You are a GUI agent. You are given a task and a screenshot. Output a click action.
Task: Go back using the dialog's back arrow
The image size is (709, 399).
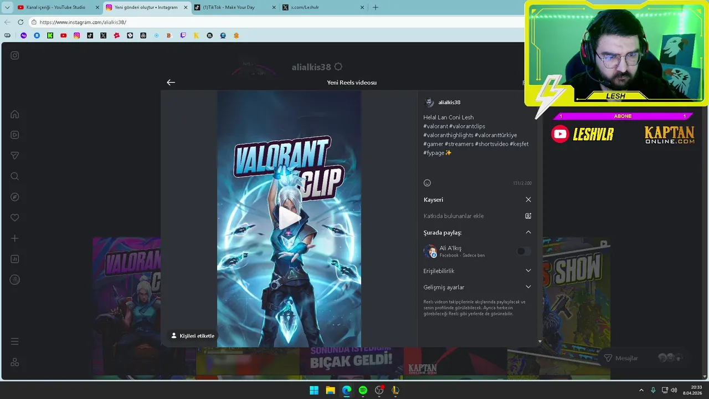(171, 82)
